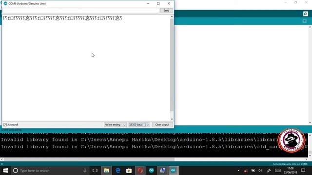Click the red tray icon beside battery
The width and height of the screenshot is (312, 175).
246,171
